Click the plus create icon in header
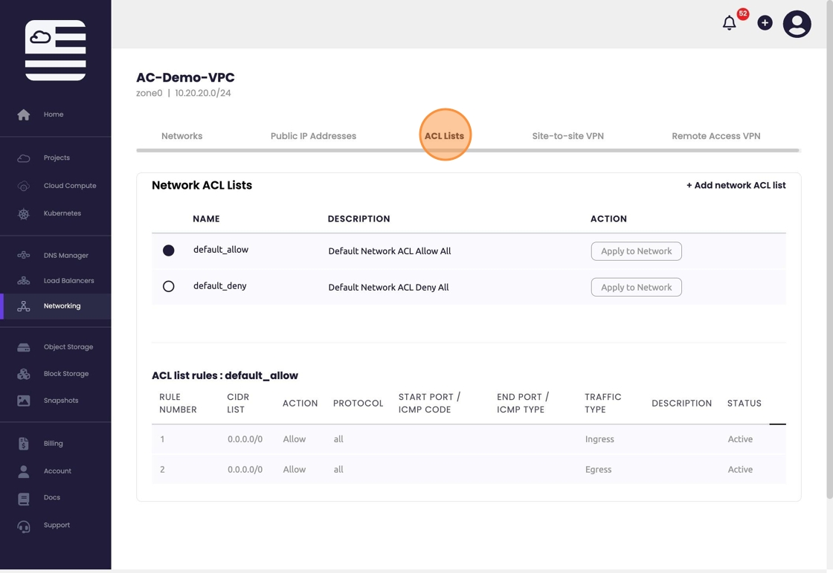The image size is (833, 573). [765, 23]
